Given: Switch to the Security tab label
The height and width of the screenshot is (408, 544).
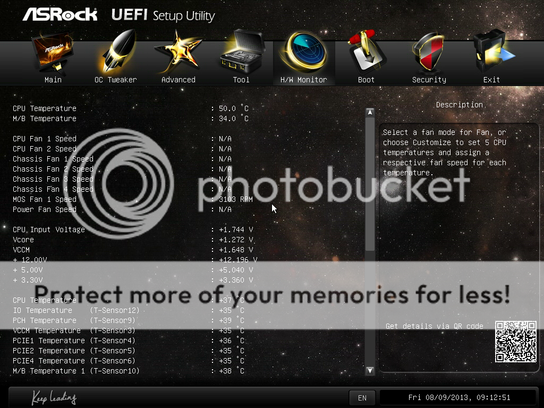Looking at the screenshot, I should point(429,80).
